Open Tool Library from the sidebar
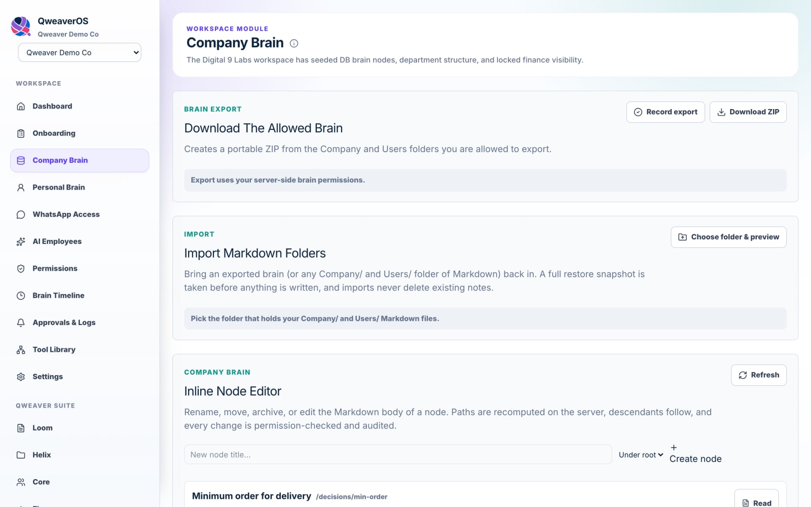Viewport: 811px width, 507px height. (80, 350)
